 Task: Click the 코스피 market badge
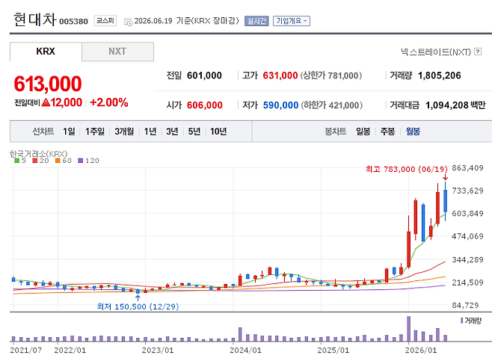(105, 21)
